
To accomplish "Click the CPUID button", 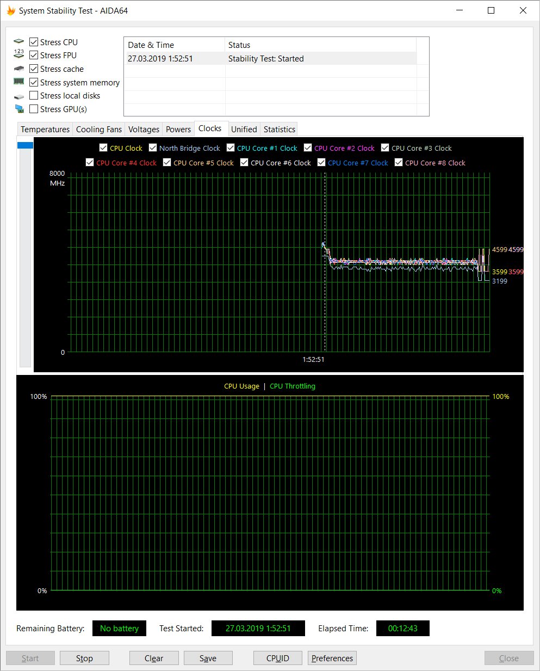I will click(277, 658).
